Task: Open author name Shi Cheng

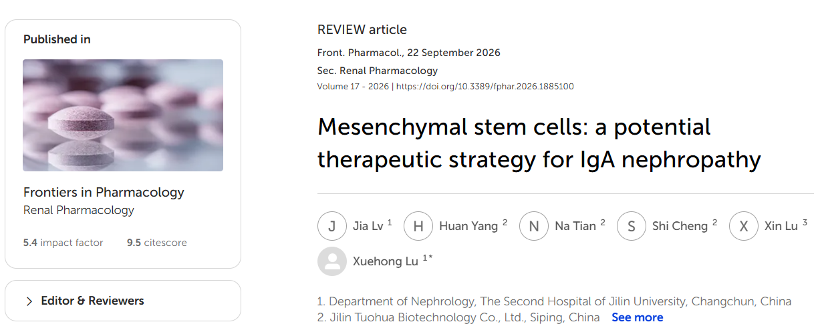Action: (x=680, y=226)
